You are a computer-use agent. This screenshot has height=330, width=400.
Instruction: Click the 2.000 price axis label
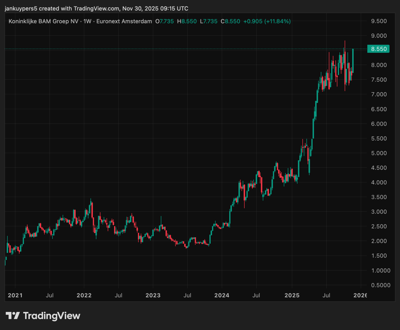[x=379, y=241]
